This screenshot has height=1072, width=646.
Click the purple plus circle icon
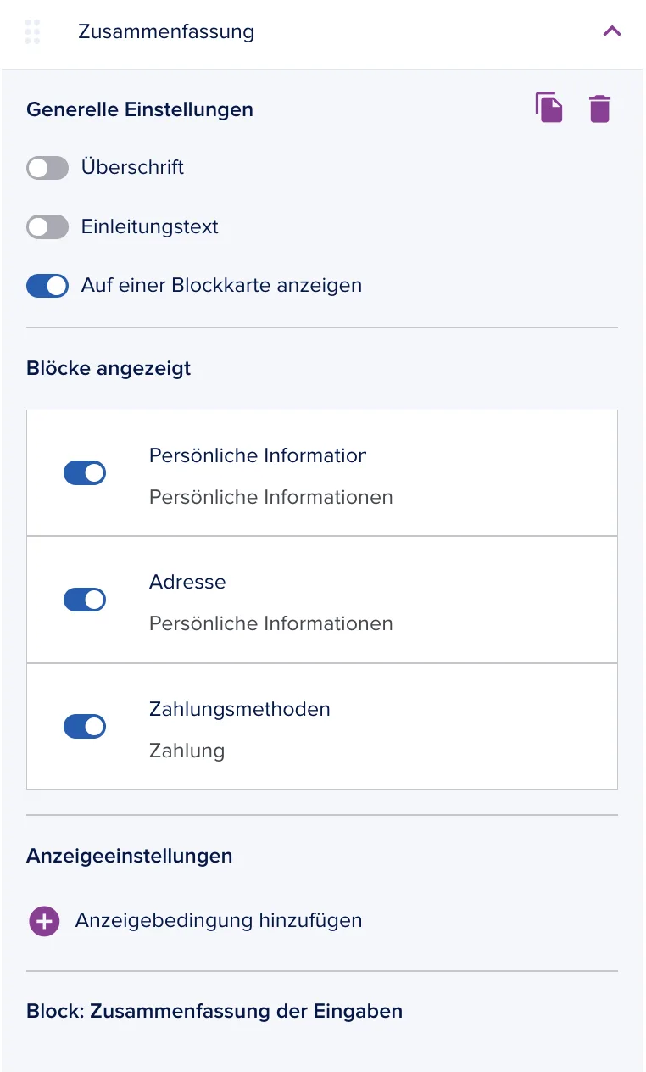44,921
